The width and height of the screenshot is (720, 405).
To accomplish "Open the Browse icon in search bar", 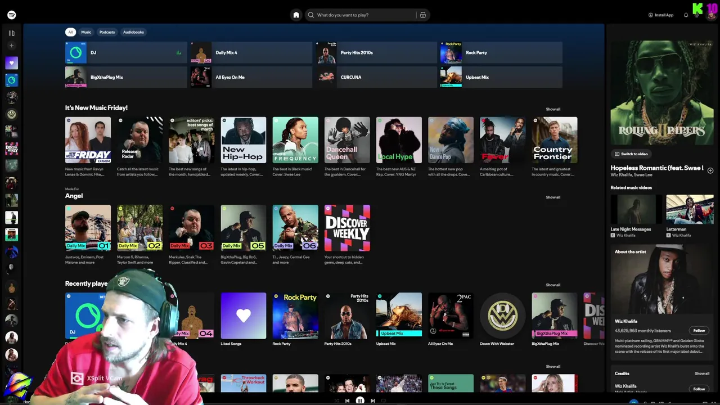I will coord(423,15).
